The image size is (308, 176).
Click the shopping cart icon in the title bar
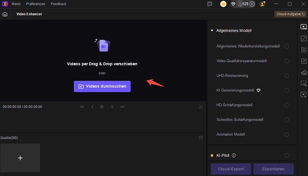[x=223, y=4]
